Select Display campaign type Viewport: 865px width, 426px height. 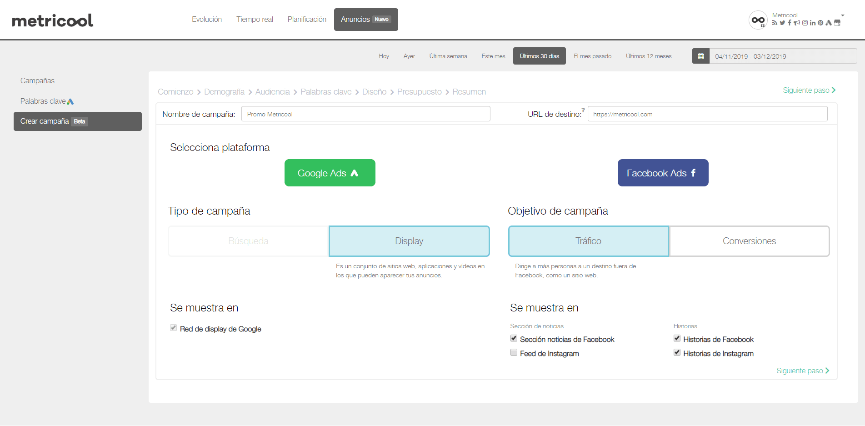tap(409, 241)
